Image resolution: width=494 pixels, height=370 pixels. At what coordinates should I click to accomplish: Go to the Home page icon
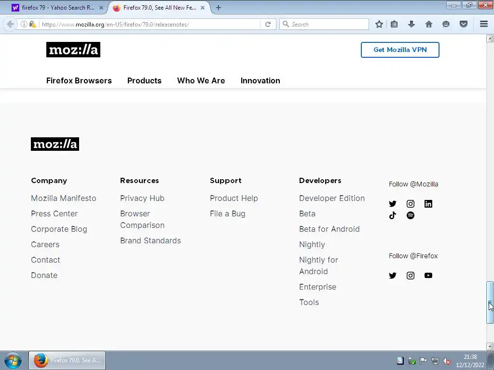[429, 24]
